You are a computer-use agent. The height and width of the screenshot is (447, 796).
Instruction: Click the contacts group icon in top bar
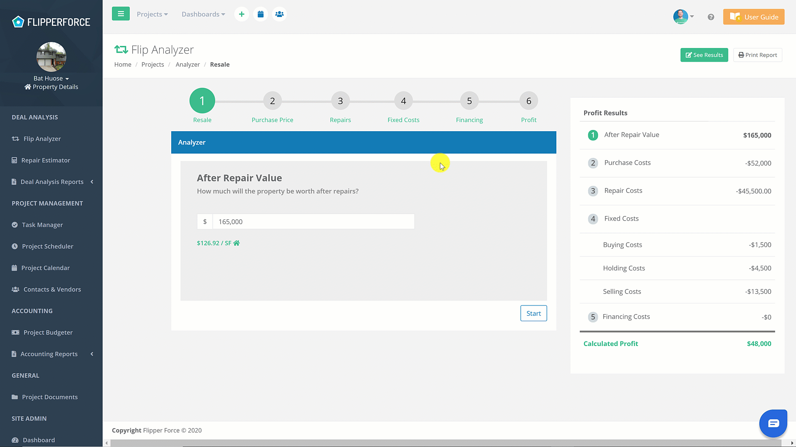click(x=279, y=14)
